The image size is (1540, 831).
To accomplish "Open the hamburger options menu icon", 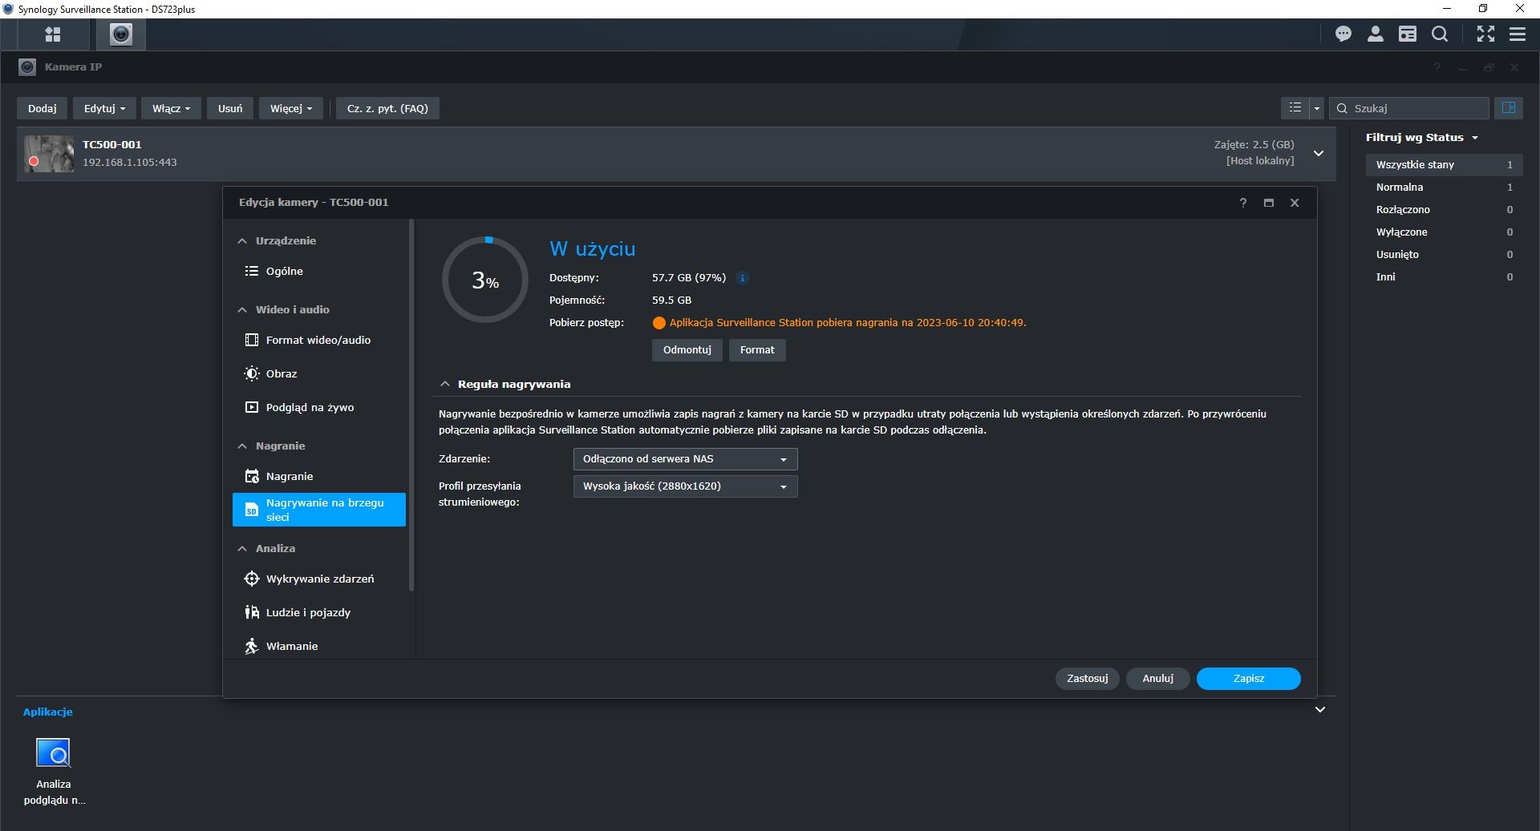I will [1518, 34].
